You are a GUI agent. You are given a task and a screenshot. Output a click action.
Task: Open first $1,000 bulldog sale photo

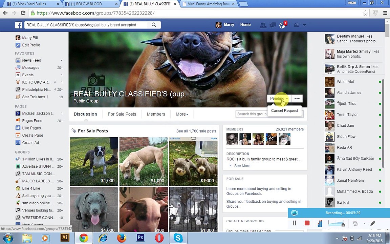pos(94,161)
